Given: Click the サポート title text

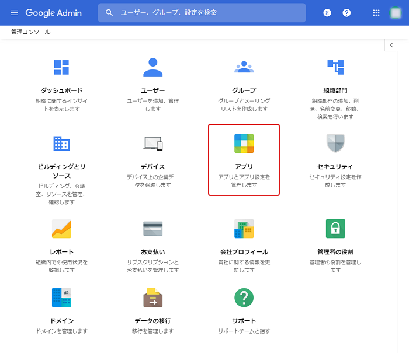Looking at the screenshot, I should click(244, 321).
